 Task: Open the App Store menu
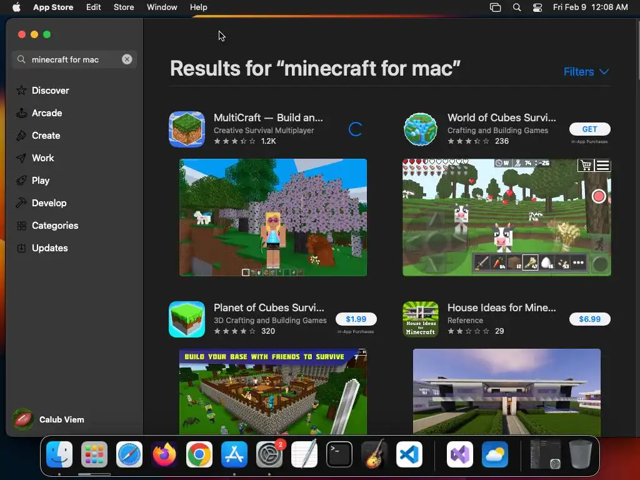pos(53,7)
